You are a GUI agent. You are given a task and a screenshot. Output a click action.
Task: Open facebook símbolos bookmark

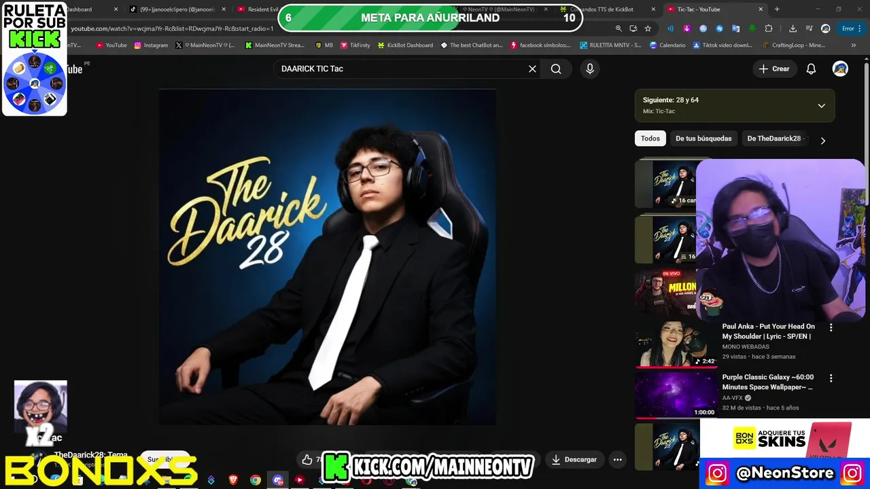tap(540, 46)
